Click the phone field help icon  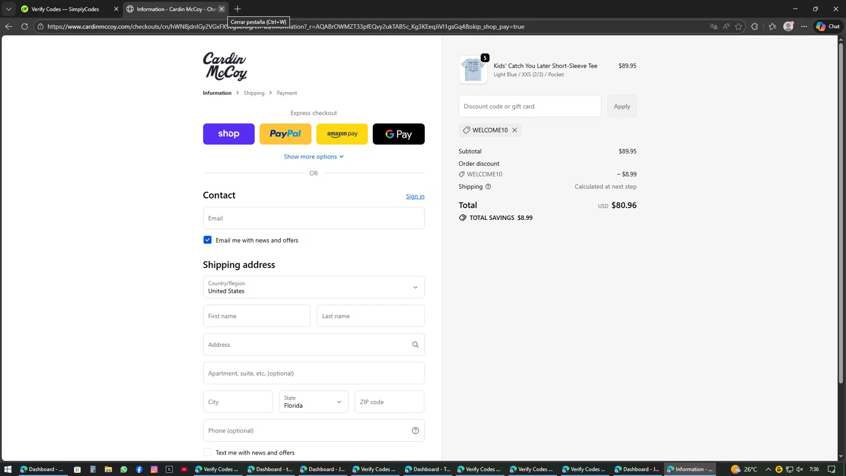point(415,431)
